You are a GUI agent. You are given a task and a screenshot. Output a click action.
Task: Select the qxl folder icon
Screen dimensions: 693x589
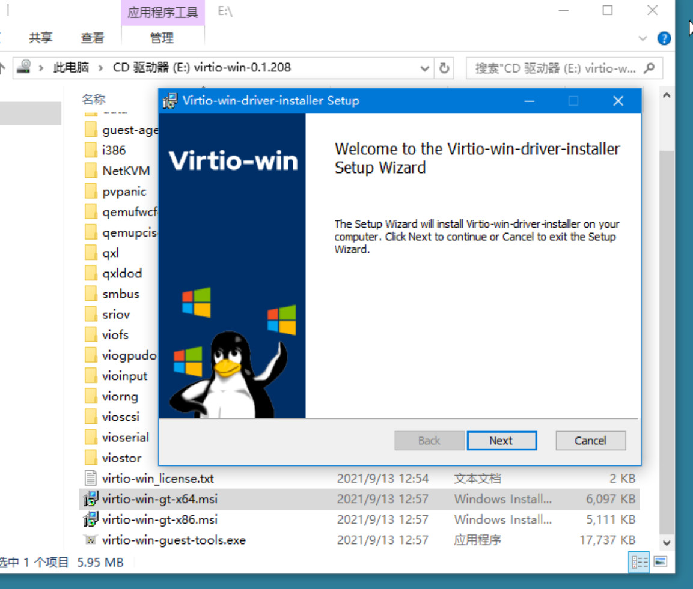[x=91, y=253]
